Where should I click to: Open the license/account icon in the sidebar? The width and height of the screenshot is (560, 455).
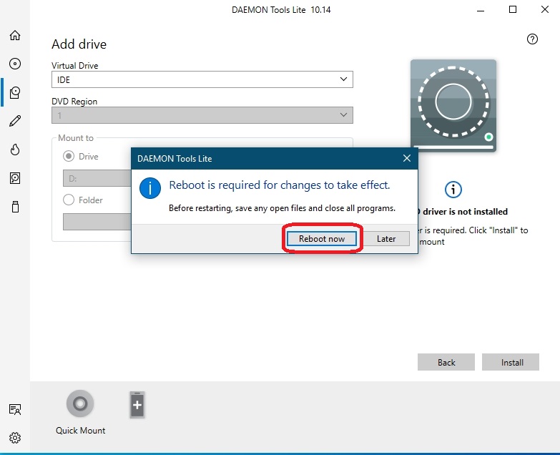coord(15,409)
